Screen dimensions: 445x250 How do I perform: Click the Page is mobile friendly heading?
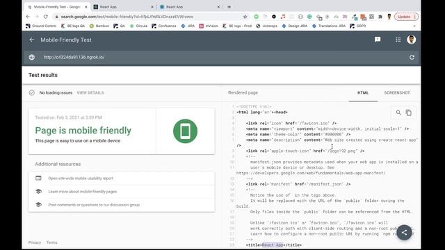tap(83, 131)
